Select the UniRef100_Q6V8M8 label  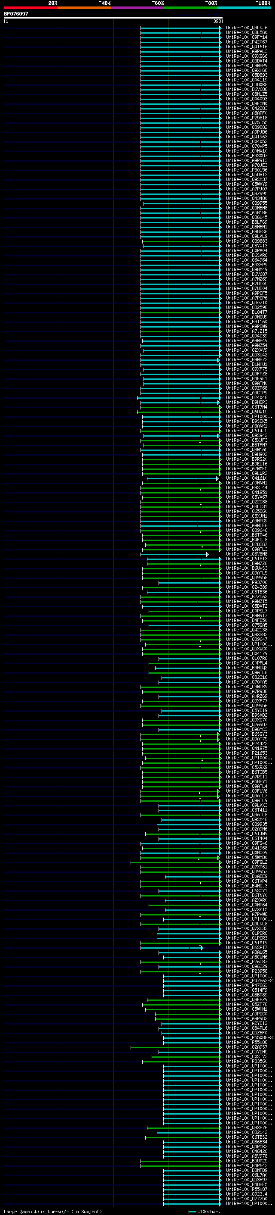[x=246, y=554]
